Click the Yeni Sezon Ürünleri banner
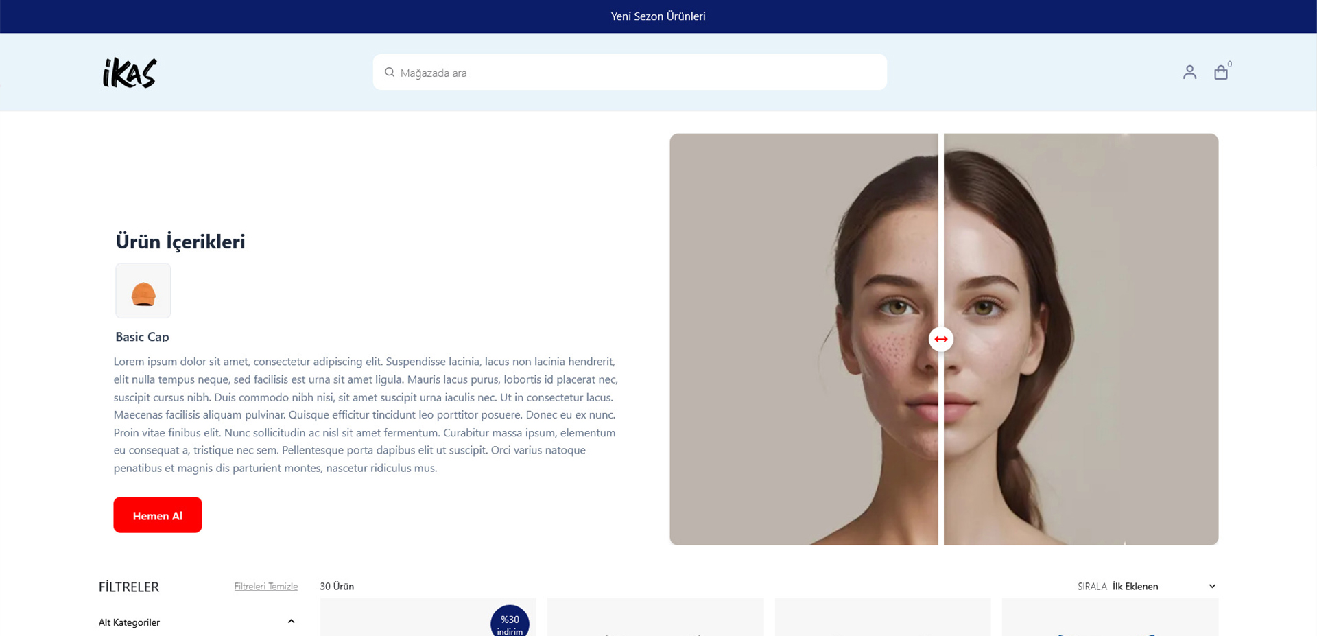The height and width of the screenshot is (636, 1317). (x=658, y=16)
